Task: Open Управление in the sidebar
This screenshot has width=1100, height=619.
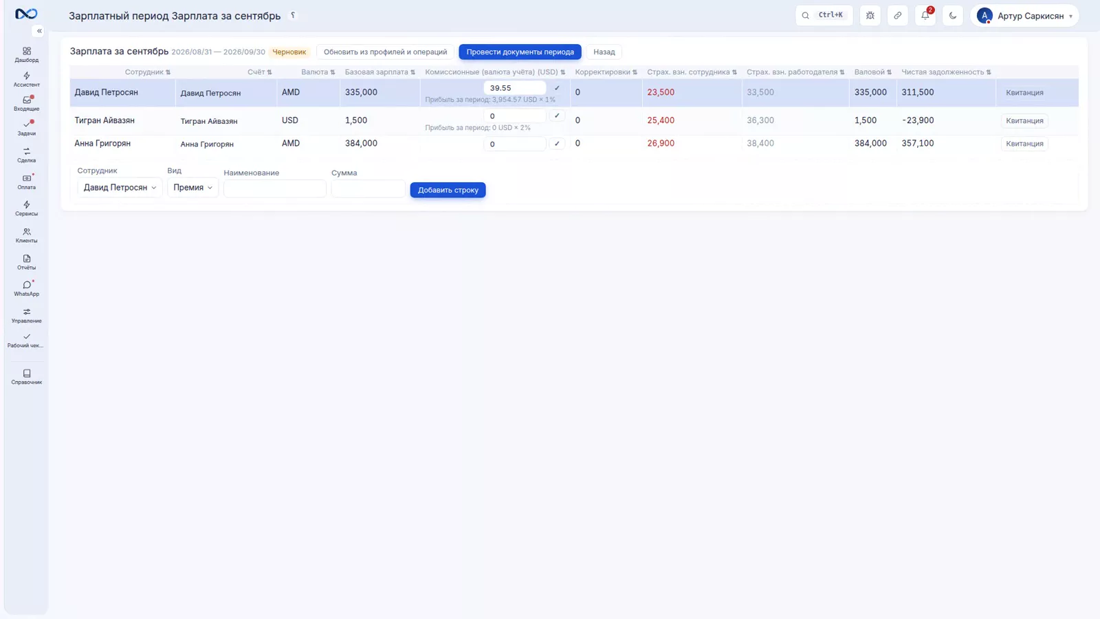Action: pos(26,316)
